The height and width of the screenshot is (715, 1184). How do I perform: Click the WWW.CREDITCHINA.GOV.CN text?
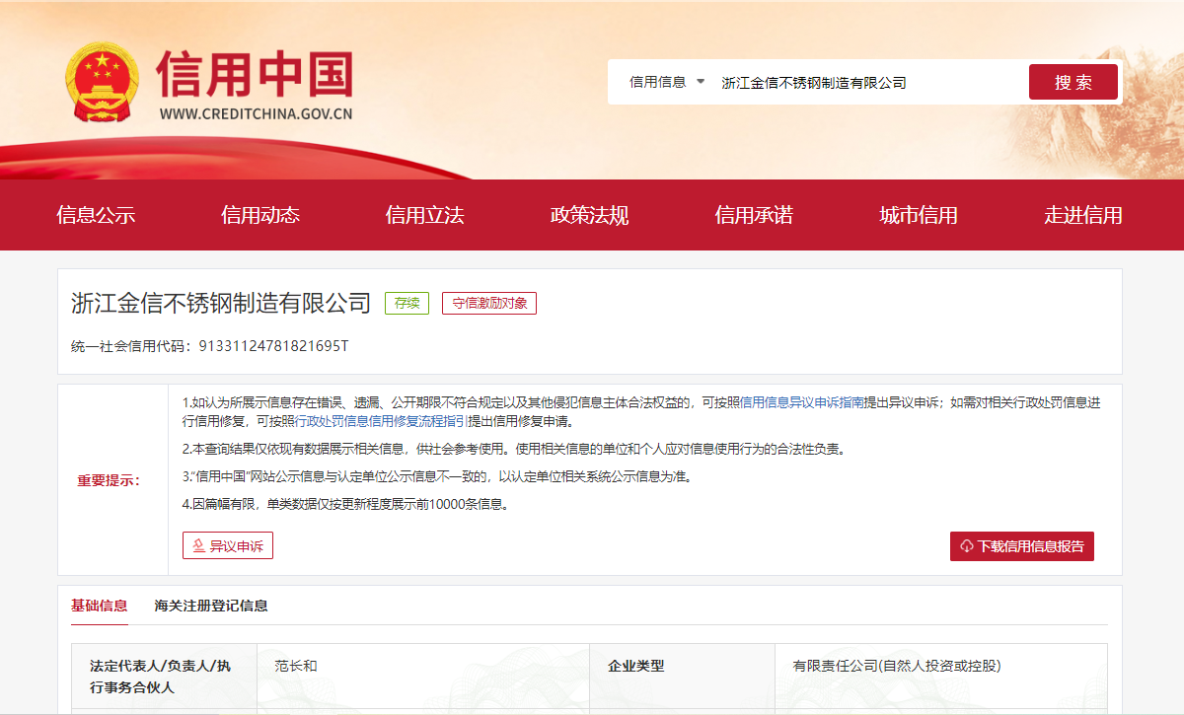point(256,113)
